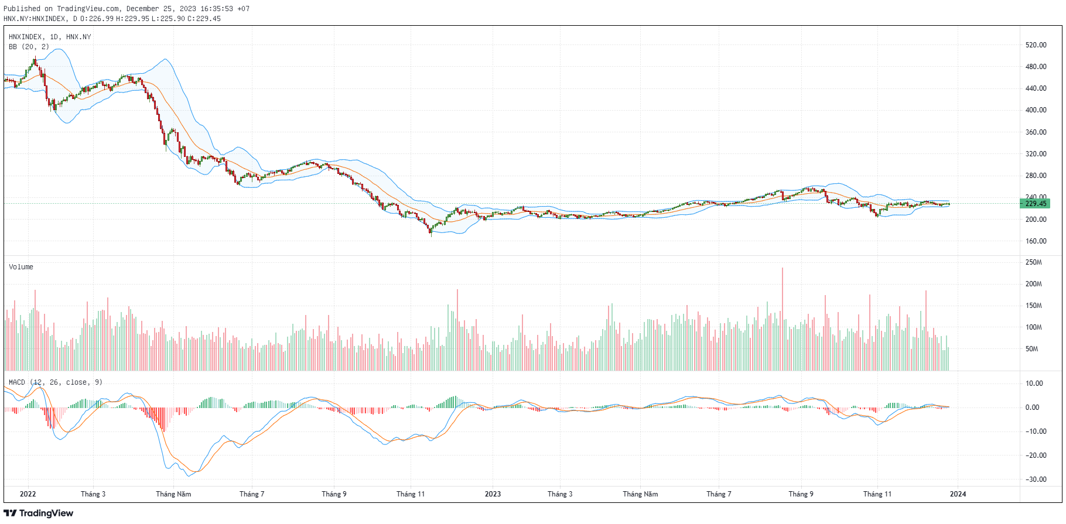1066x524 pixels.
Task: Click the 2024 year label on time axis
Action: pyautogui.click(x=958, y=494)
